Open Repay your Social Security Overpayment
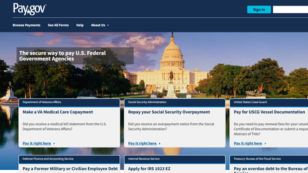The width and height of the screenshot is (308, 173). point(169,112)
